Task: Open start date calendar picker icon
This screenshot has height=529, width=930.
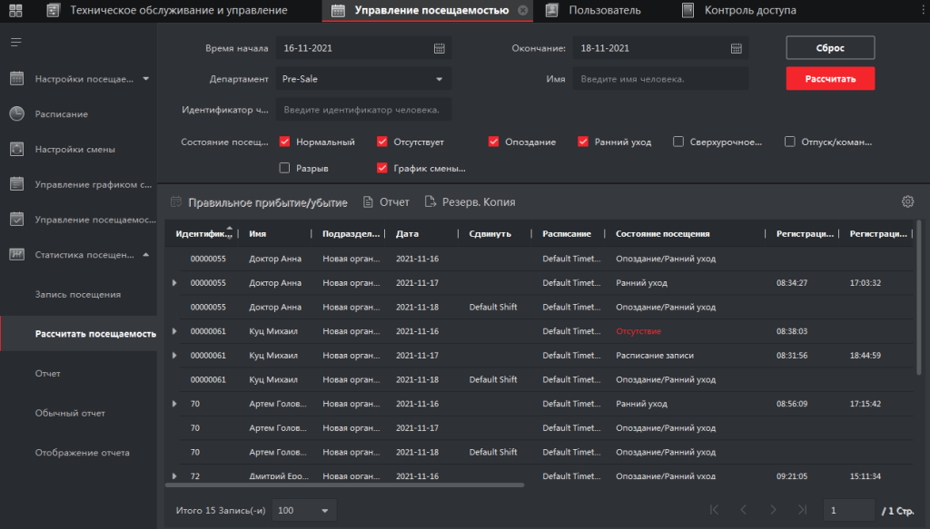Action: [x=439, y=48]
